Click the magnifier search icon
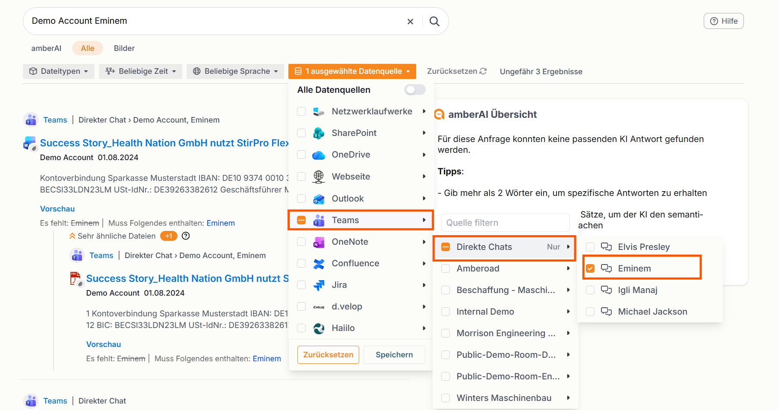The height and width of the screenshot is (410, 778). [x=434, y=21]
